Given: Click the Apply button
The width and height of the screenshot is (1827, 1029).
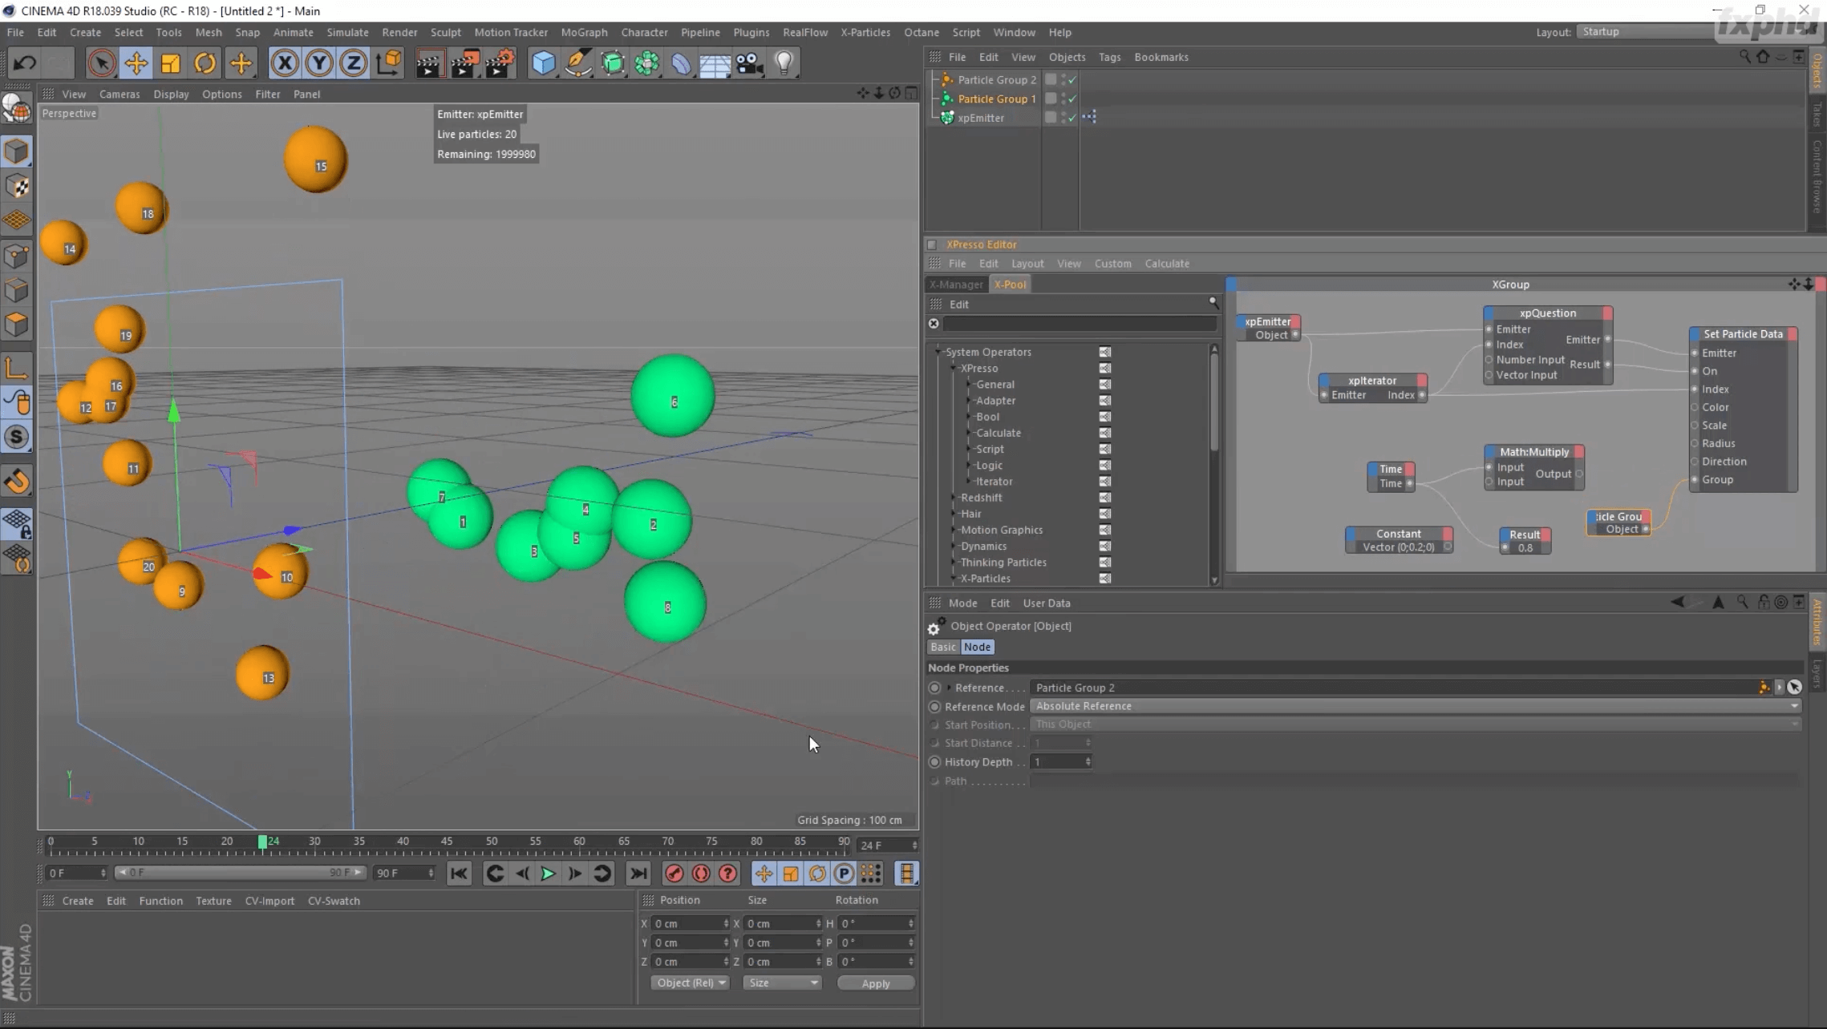Looking at the screenshot, I should tap(875, 983).
